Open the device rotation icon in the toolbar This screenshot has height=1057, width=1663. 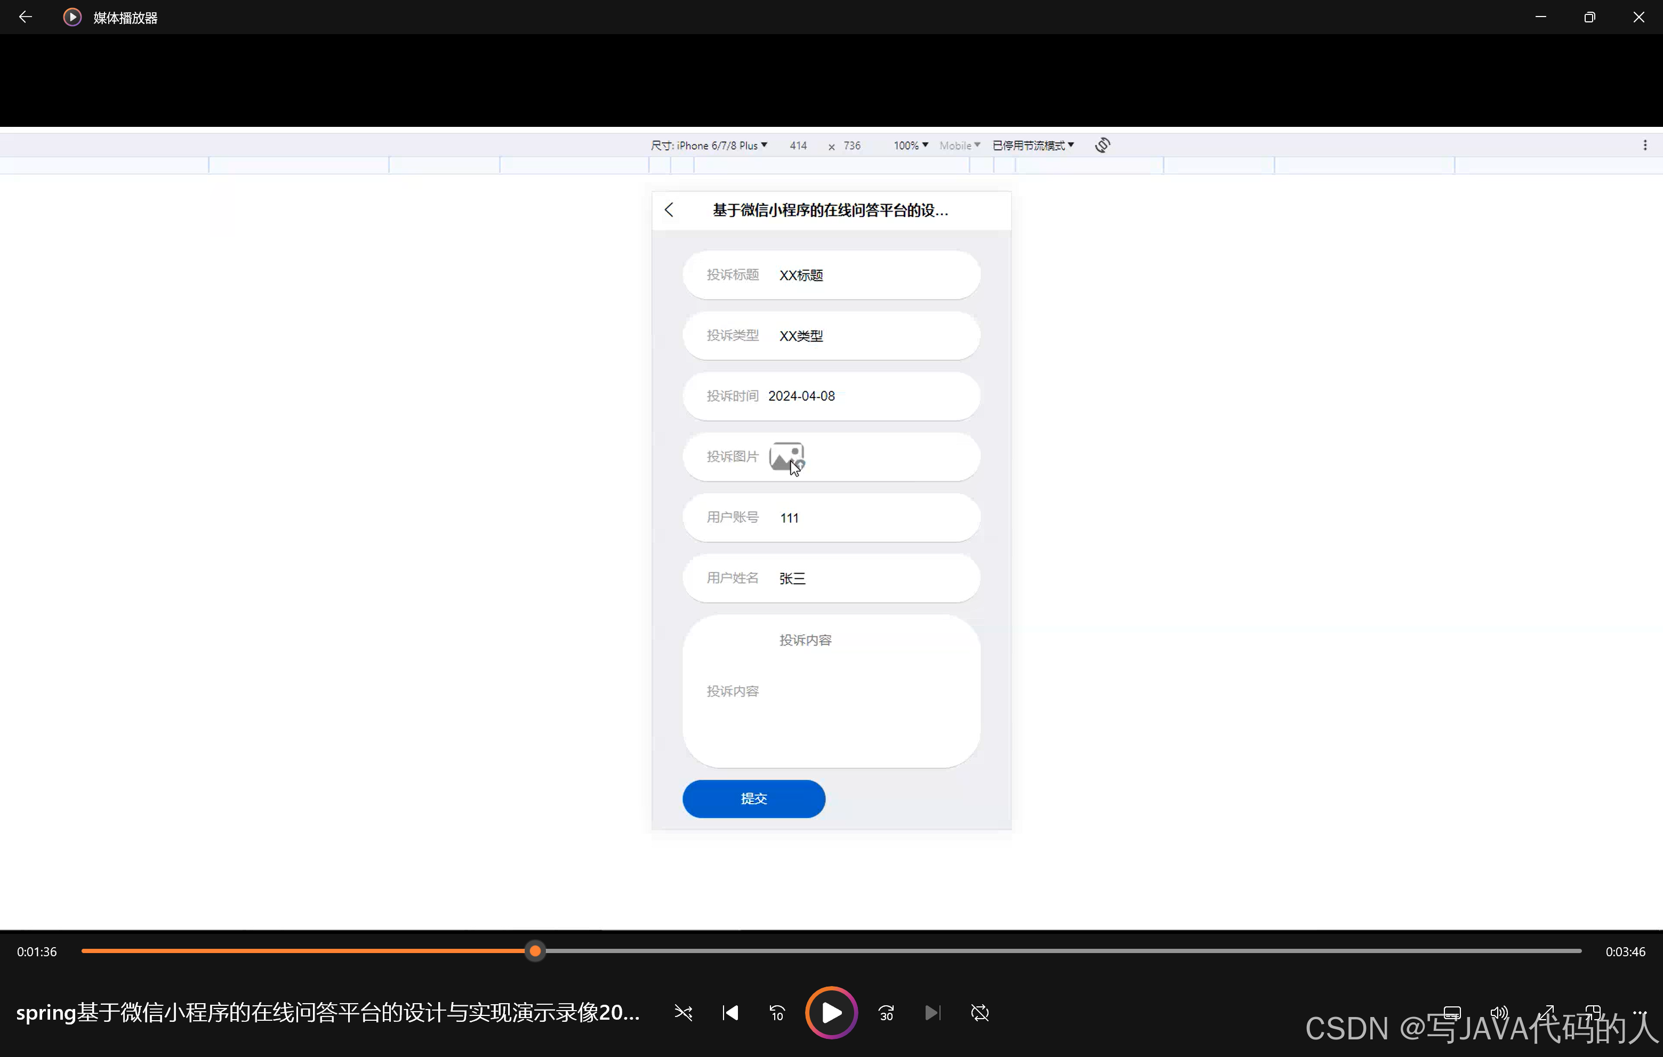[1103, 145]
